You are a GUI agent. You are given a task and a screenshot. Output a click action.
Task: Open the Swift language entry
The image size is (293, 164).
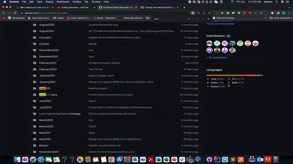tap(236, 83)
